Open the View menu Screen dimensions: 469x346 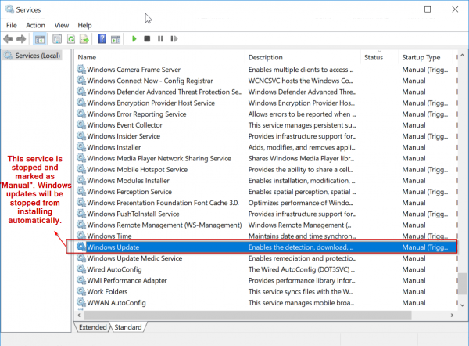pos(62,25)
